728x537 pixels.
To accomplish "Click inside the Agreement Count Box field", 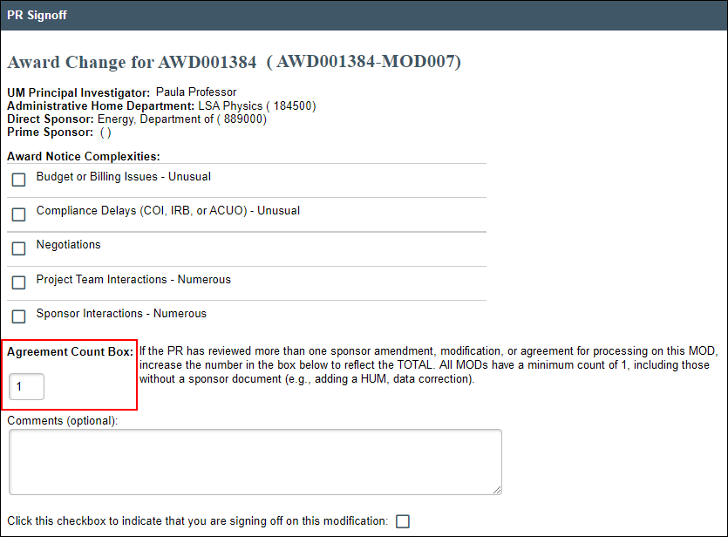I will [26, 386].
